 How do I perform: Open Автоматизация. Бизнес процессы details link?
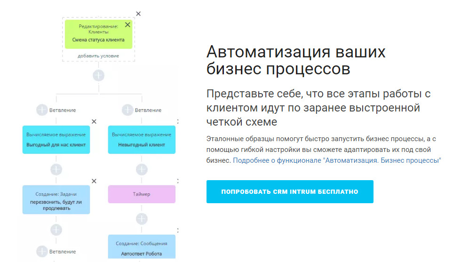tap(337, 160)
